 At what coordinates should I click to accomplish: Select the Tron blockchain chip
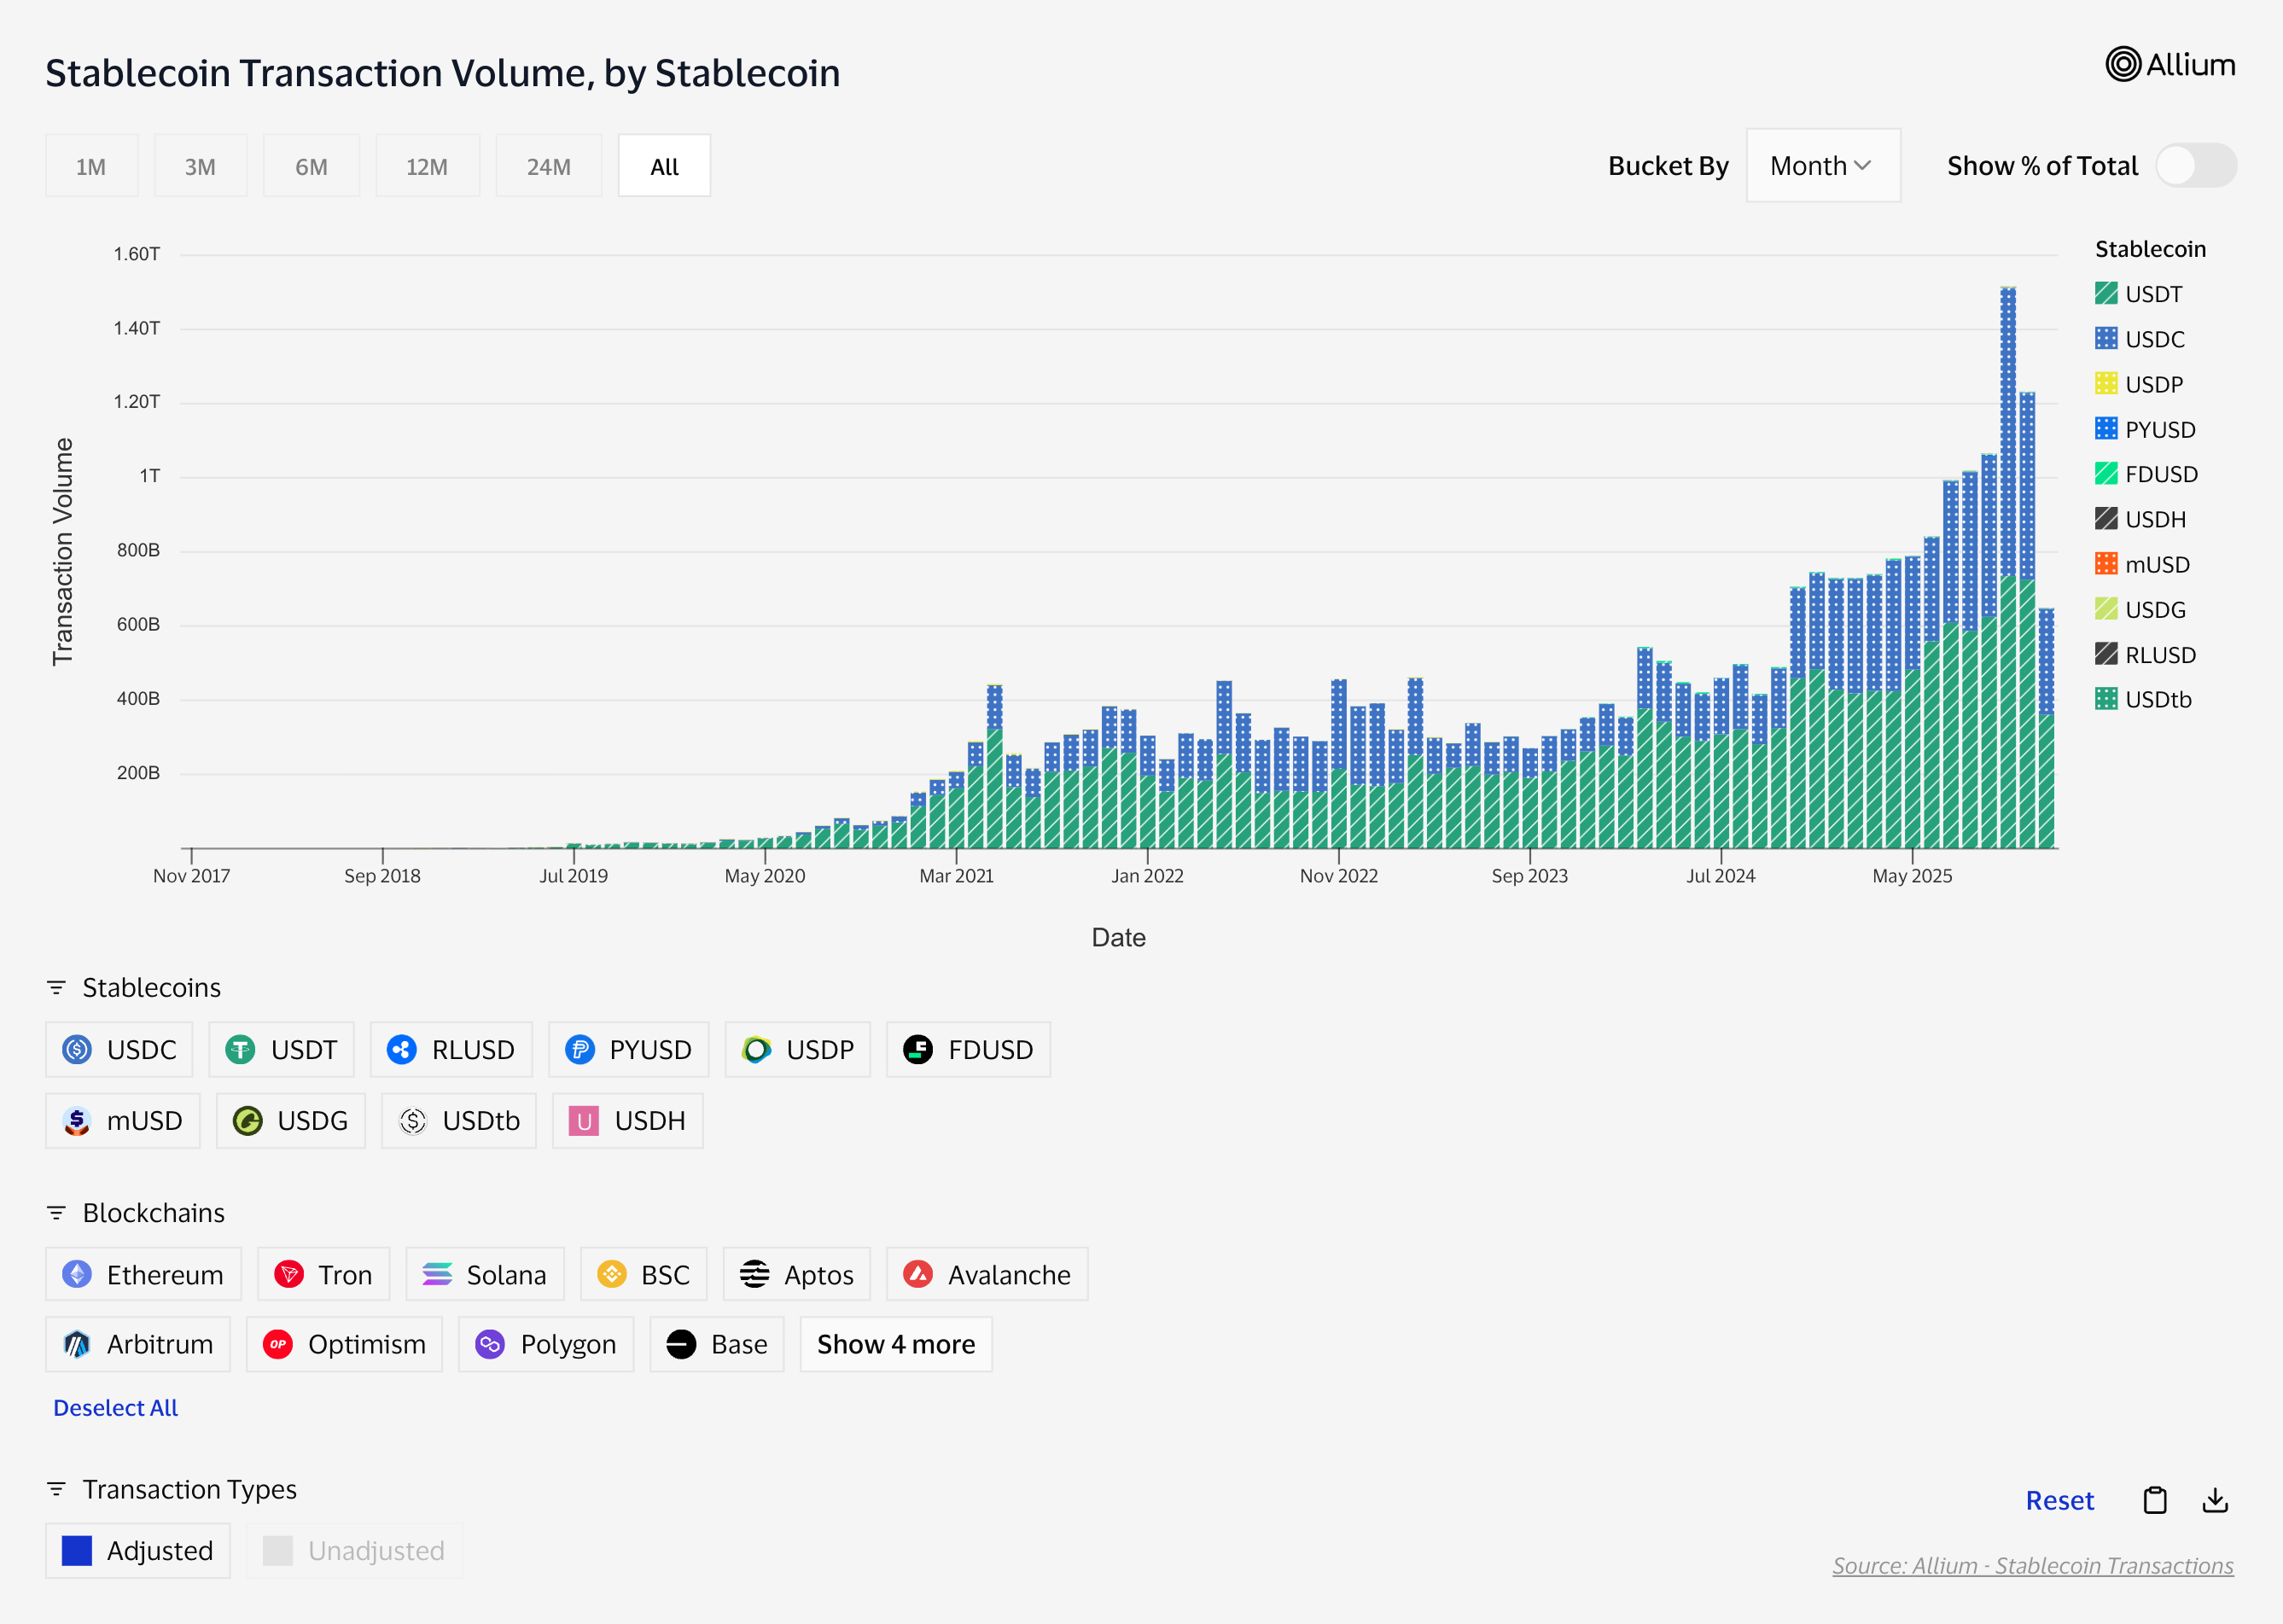pos(323,1274)
